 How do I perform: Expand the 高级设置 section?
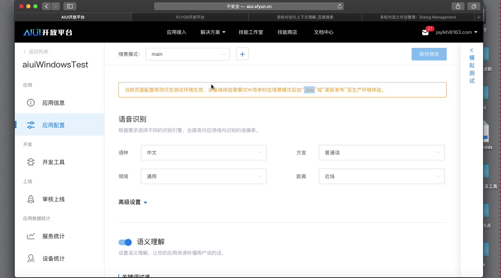(x=133, y=202)
